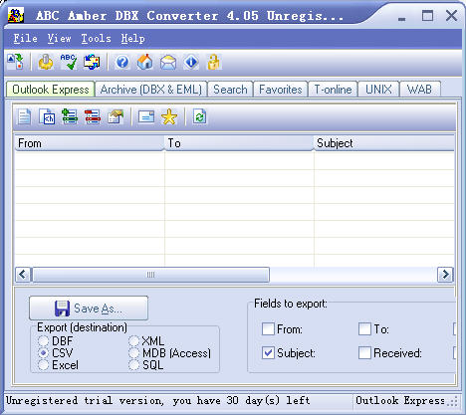
Task: Click the convert/export files toolbar icon
Action: (16, 62)
